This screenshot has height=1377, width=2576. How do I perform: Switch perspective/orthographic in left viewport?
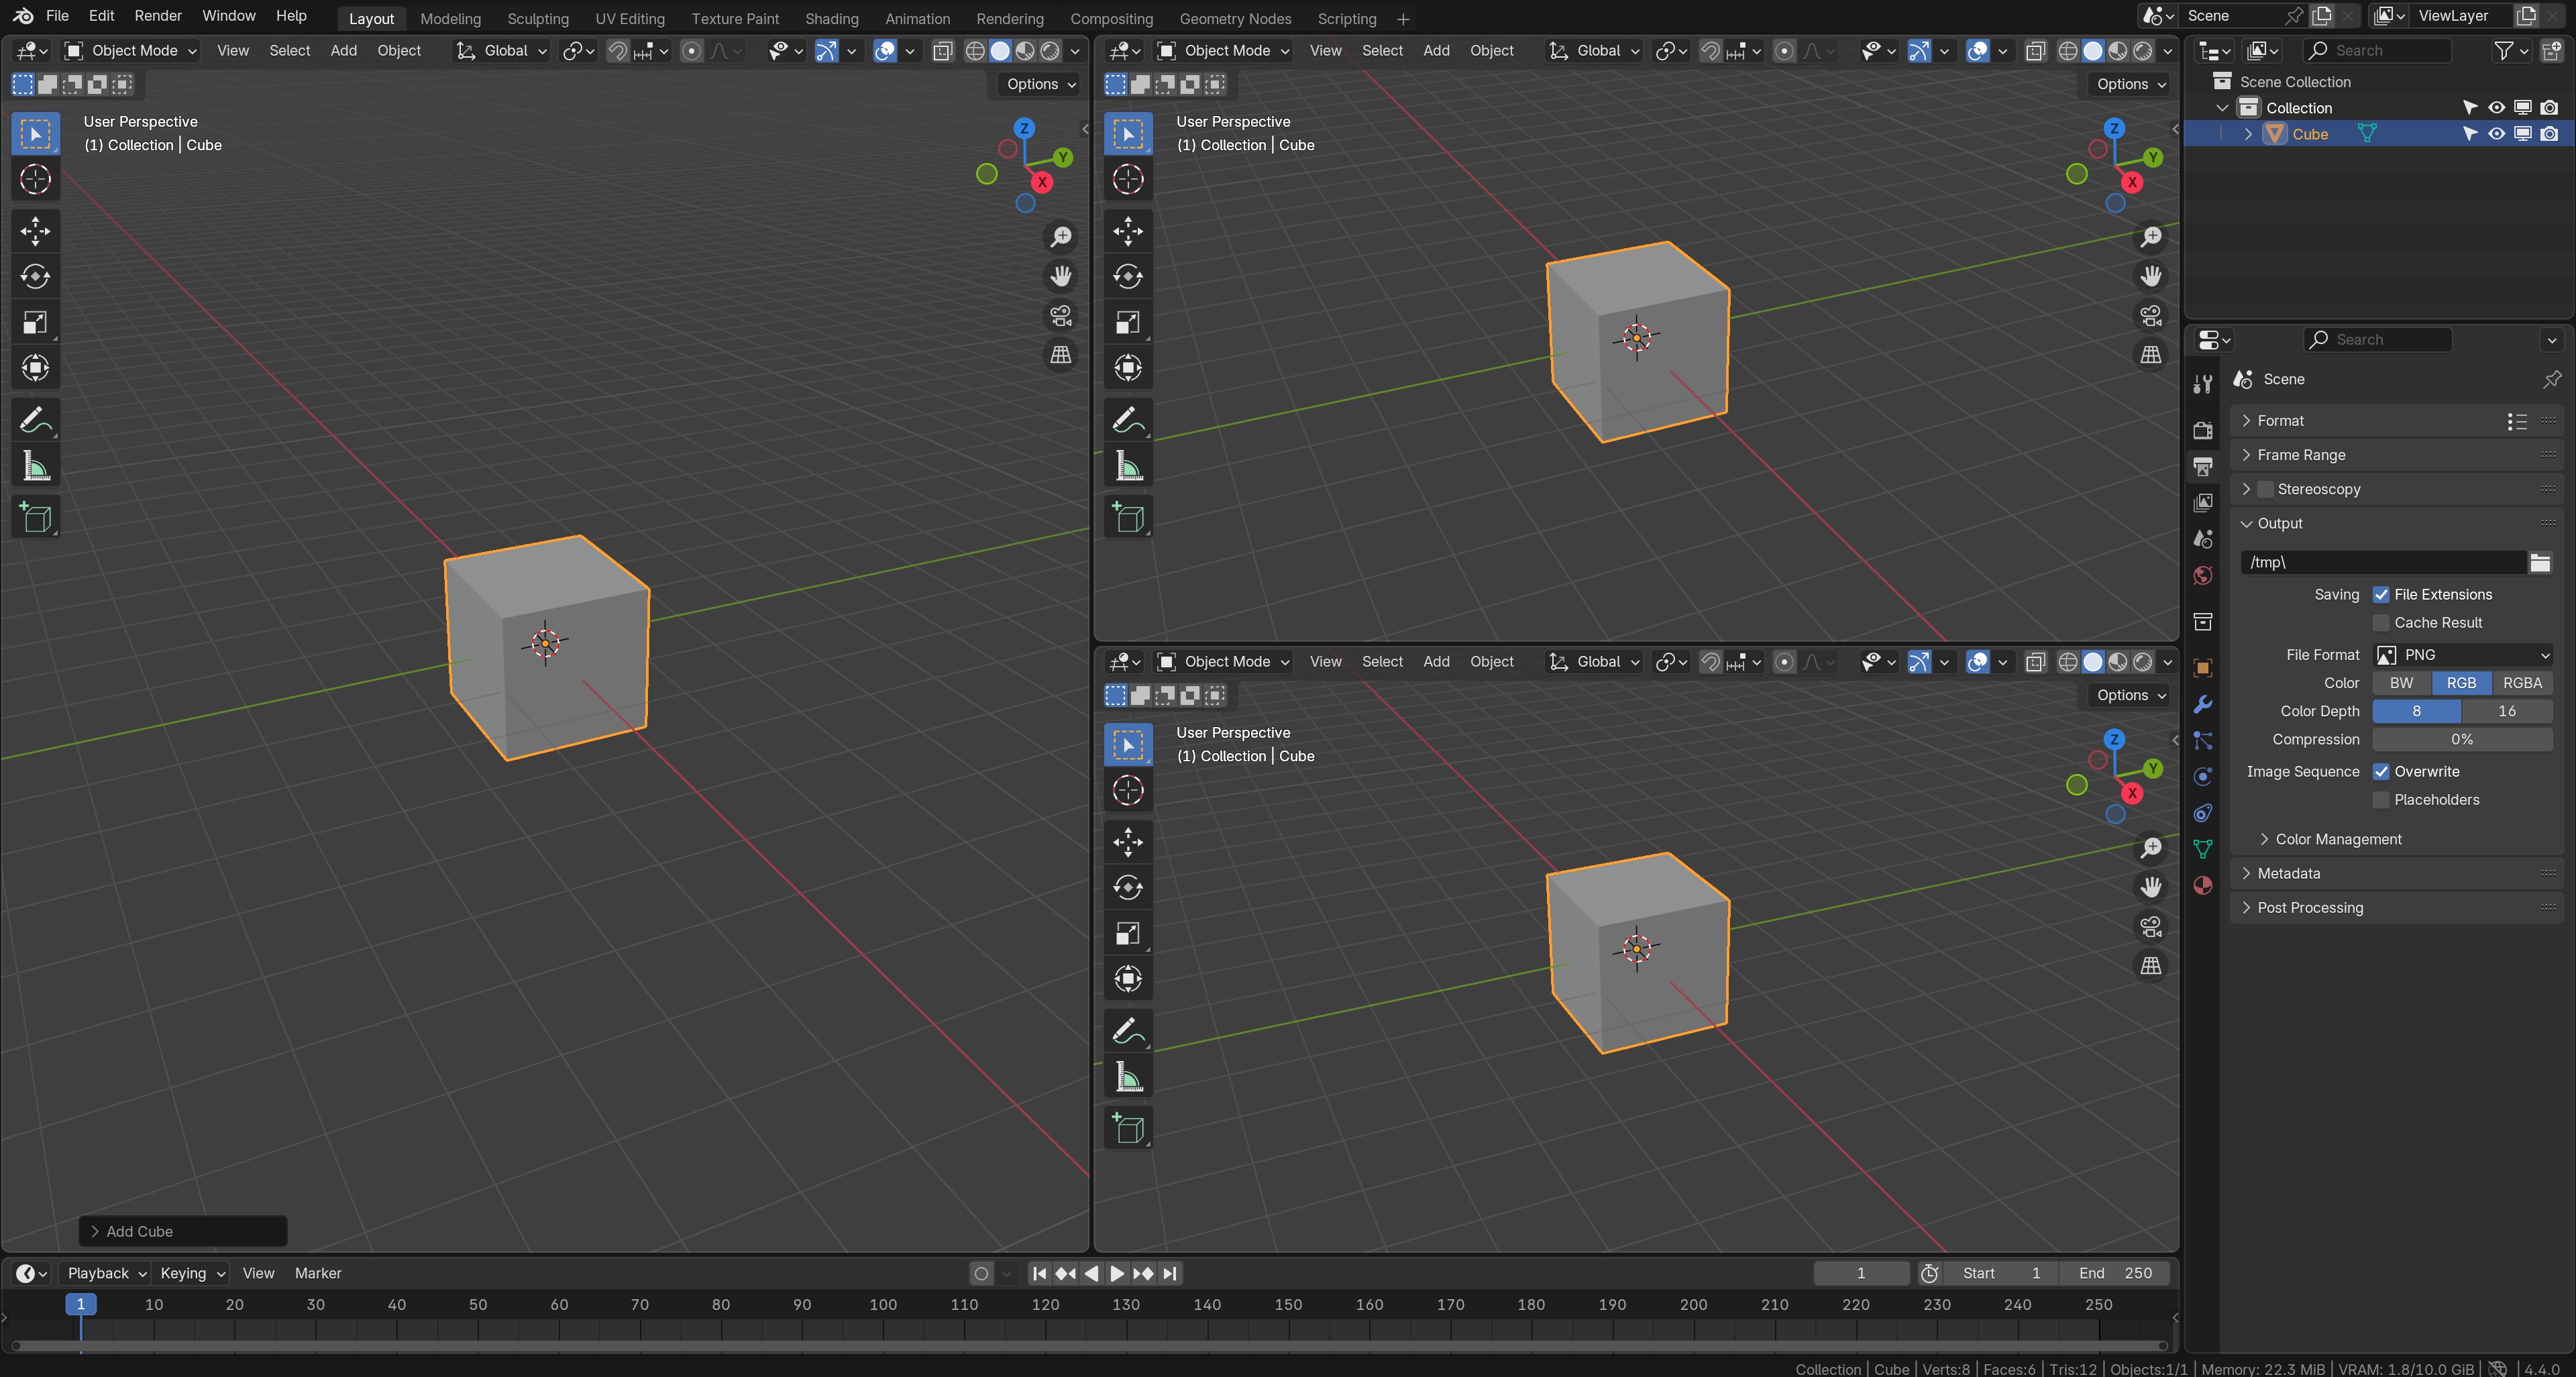point(1060,354)
